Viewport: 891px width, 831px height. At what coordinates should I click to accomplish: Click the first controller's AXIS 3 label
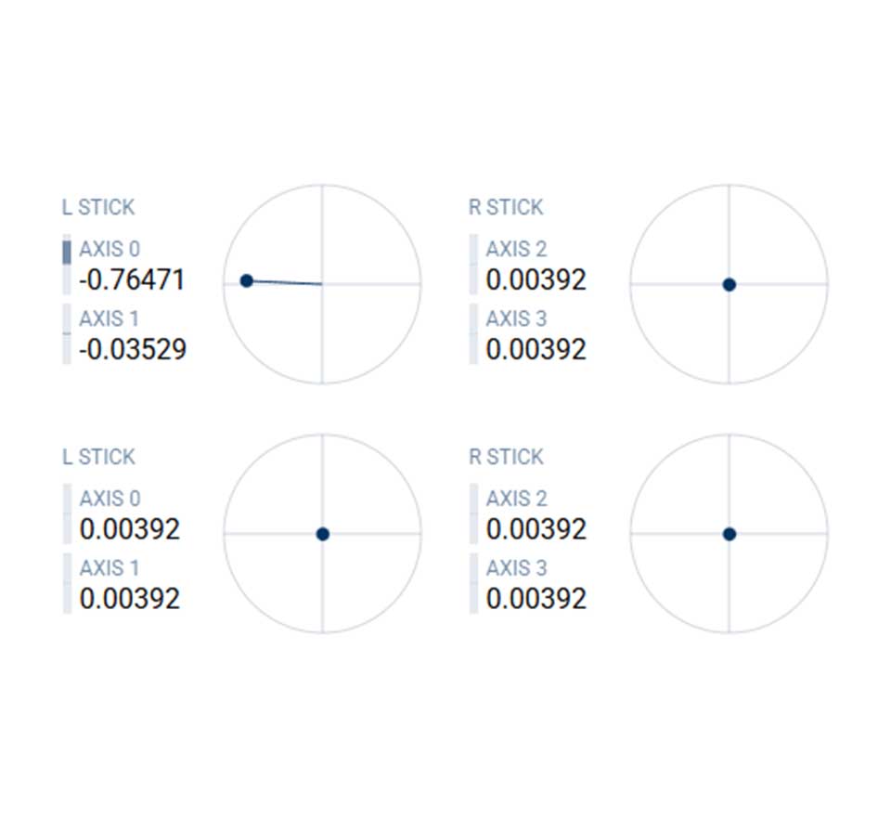click(x=516, y=318)
